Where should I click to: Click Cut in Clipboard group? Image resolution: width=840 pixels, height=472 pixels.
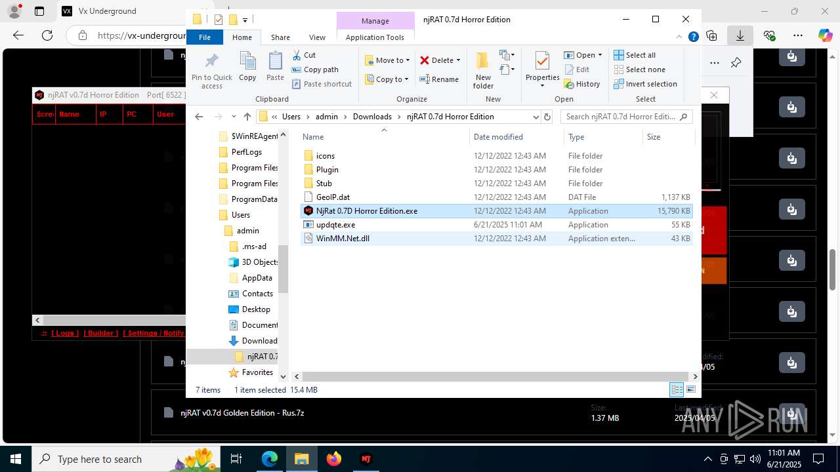(x=304, y=55)
